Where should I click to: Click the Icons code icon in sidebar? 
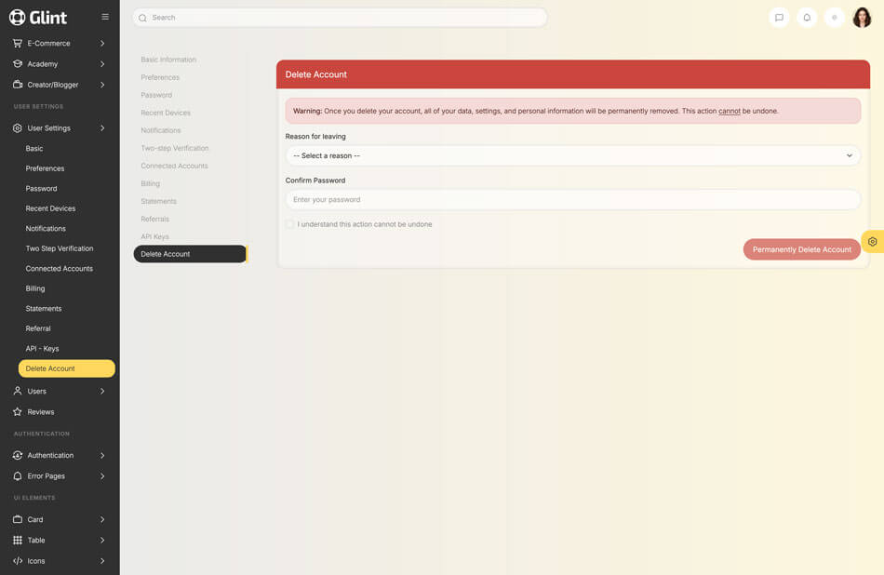(x=18, y=561)
